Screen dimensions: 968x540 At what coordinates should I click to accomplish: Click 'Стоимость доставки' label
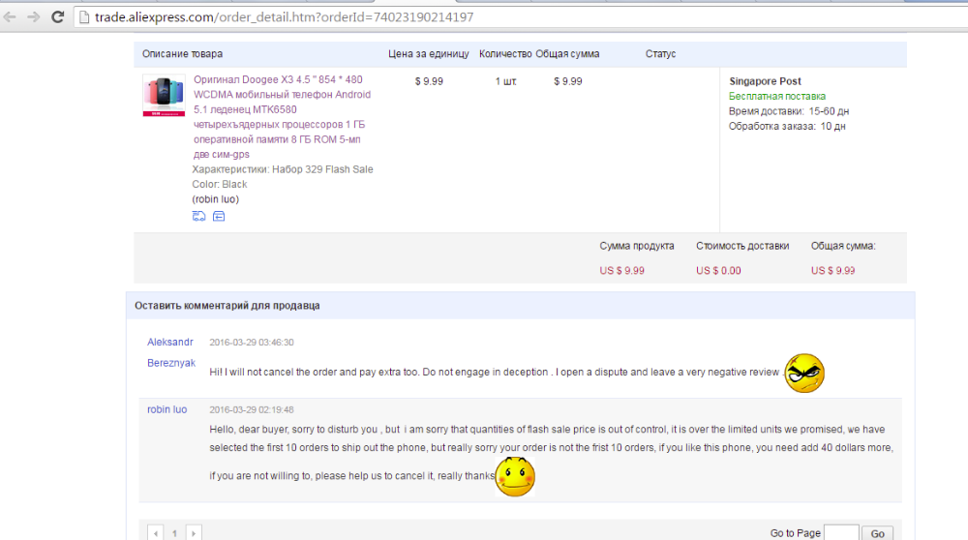(742, 246)
